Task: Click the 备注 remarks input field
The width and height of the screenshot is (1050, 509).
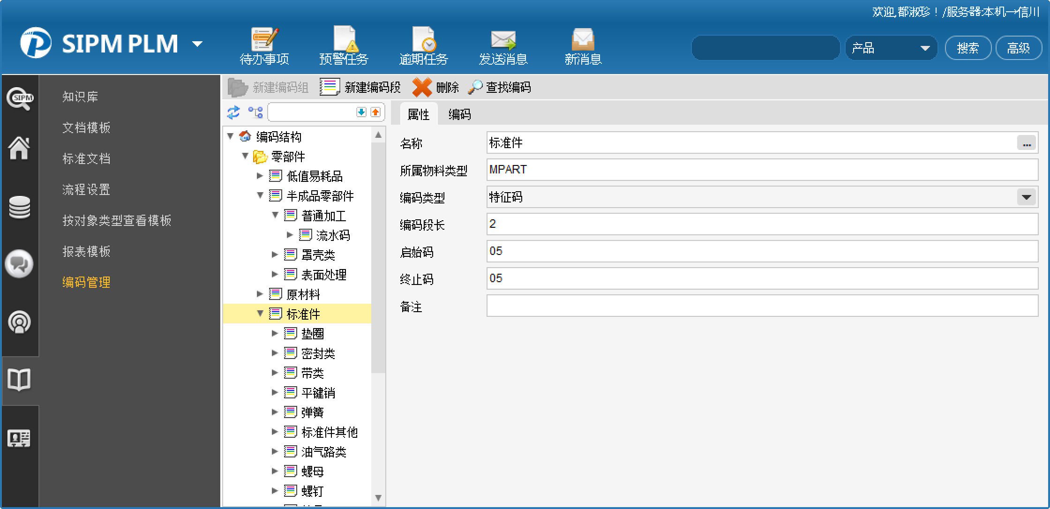Action: (762, 306)
